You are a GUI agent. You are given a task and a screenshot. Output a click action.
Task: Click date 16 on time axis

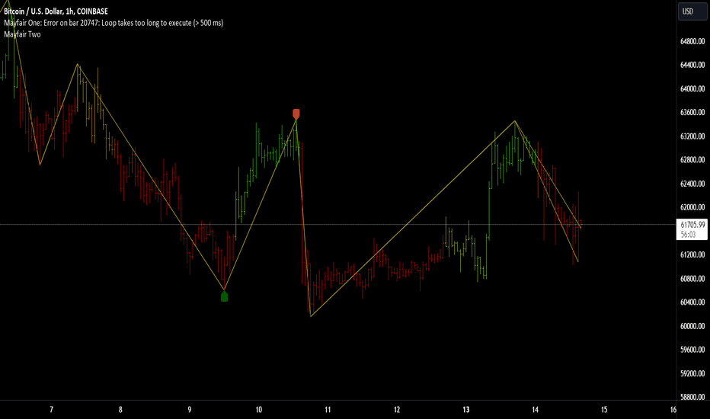[x=673, y=410]
